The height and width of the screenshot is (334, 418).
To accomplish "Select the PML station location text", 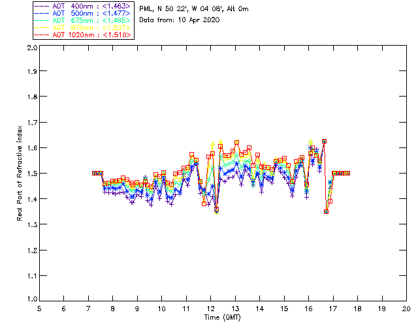I will coord(194,8).
